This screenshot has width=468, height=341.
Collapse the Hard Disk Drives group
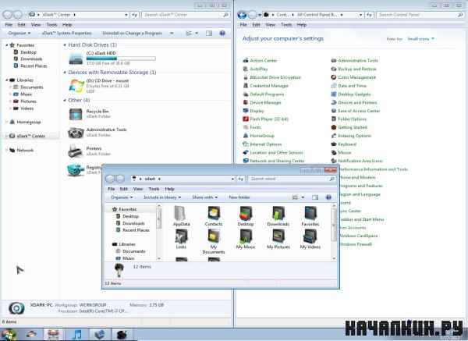pos(65,45)
